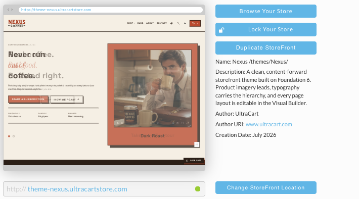Viewport: 359px width, 199px height.
Task: Click the search icon in preview header
Action: click(x=178, y=23)
